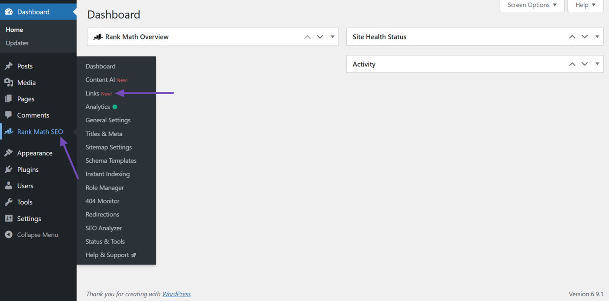Select Sitemap Settings from the submenu

[108, 147]
